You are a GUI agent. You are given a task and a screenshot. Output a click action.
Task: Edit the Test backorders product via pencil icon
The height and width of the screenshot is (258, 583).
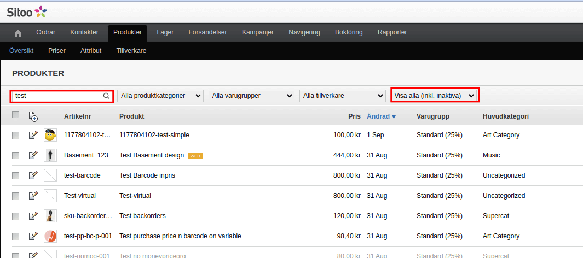coord(33,216)
